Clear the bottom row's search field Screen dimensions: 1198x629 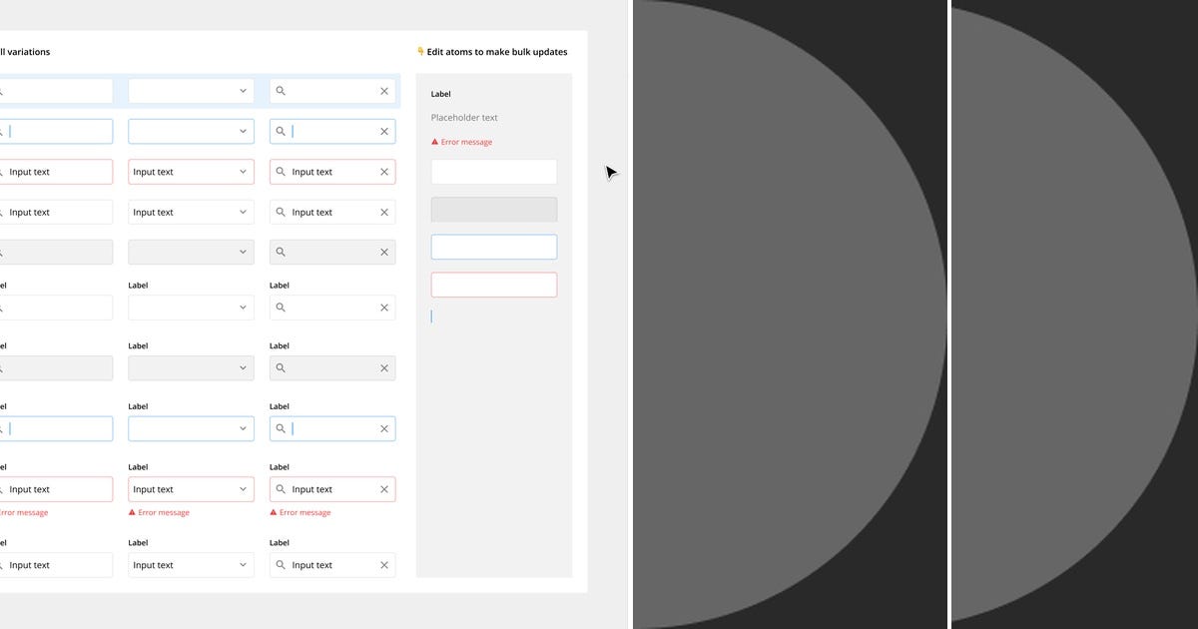coord(384,565)
